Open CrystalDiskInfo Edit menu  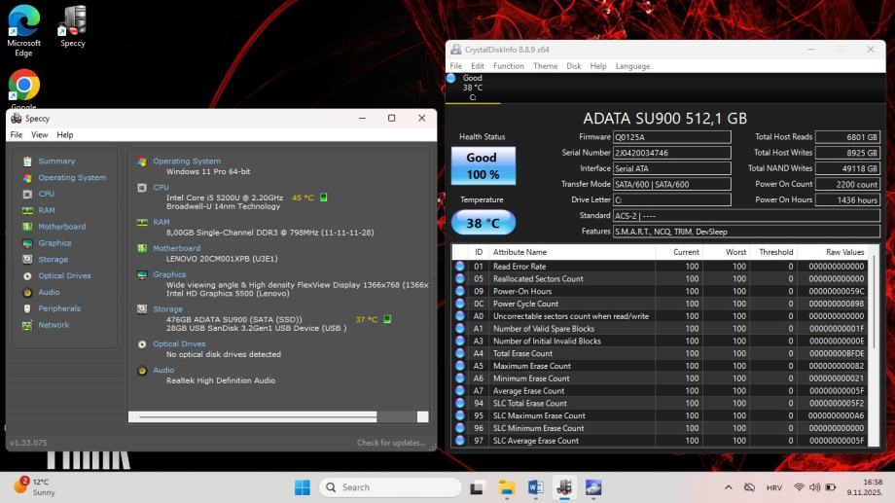[x=478, y=66]
